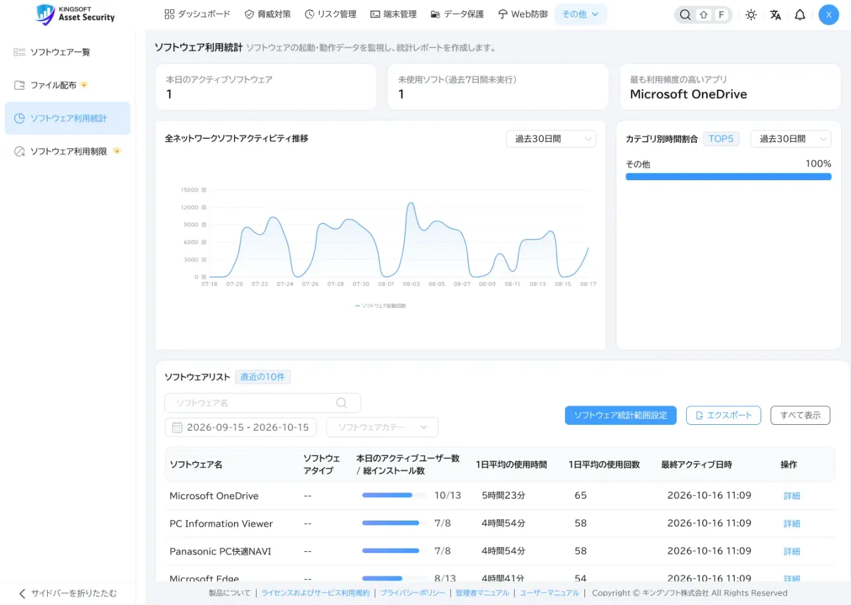Select ファイル配布 in sidebar
851x605 pixels.
(x=67, y=85)
